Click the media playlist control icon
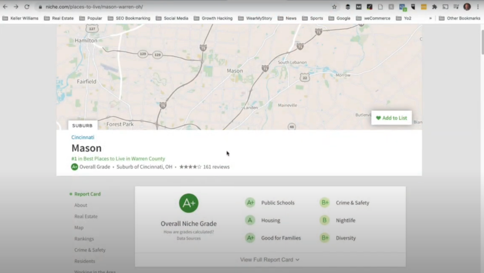Viewport: 484px width, 273px height. click(456, 7)
